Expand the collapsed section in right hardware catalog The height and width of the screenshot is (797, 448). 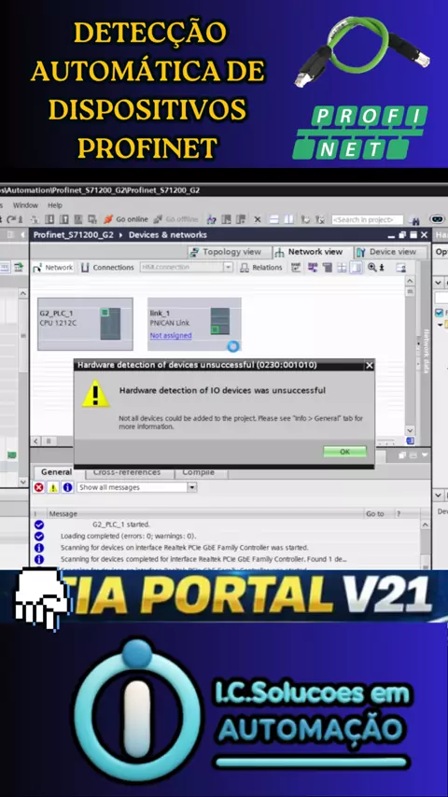coord(437,283)
